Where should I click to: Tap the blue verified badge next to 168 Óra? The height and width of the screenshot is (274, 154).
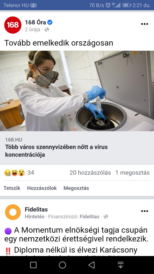tap(50, 22)
